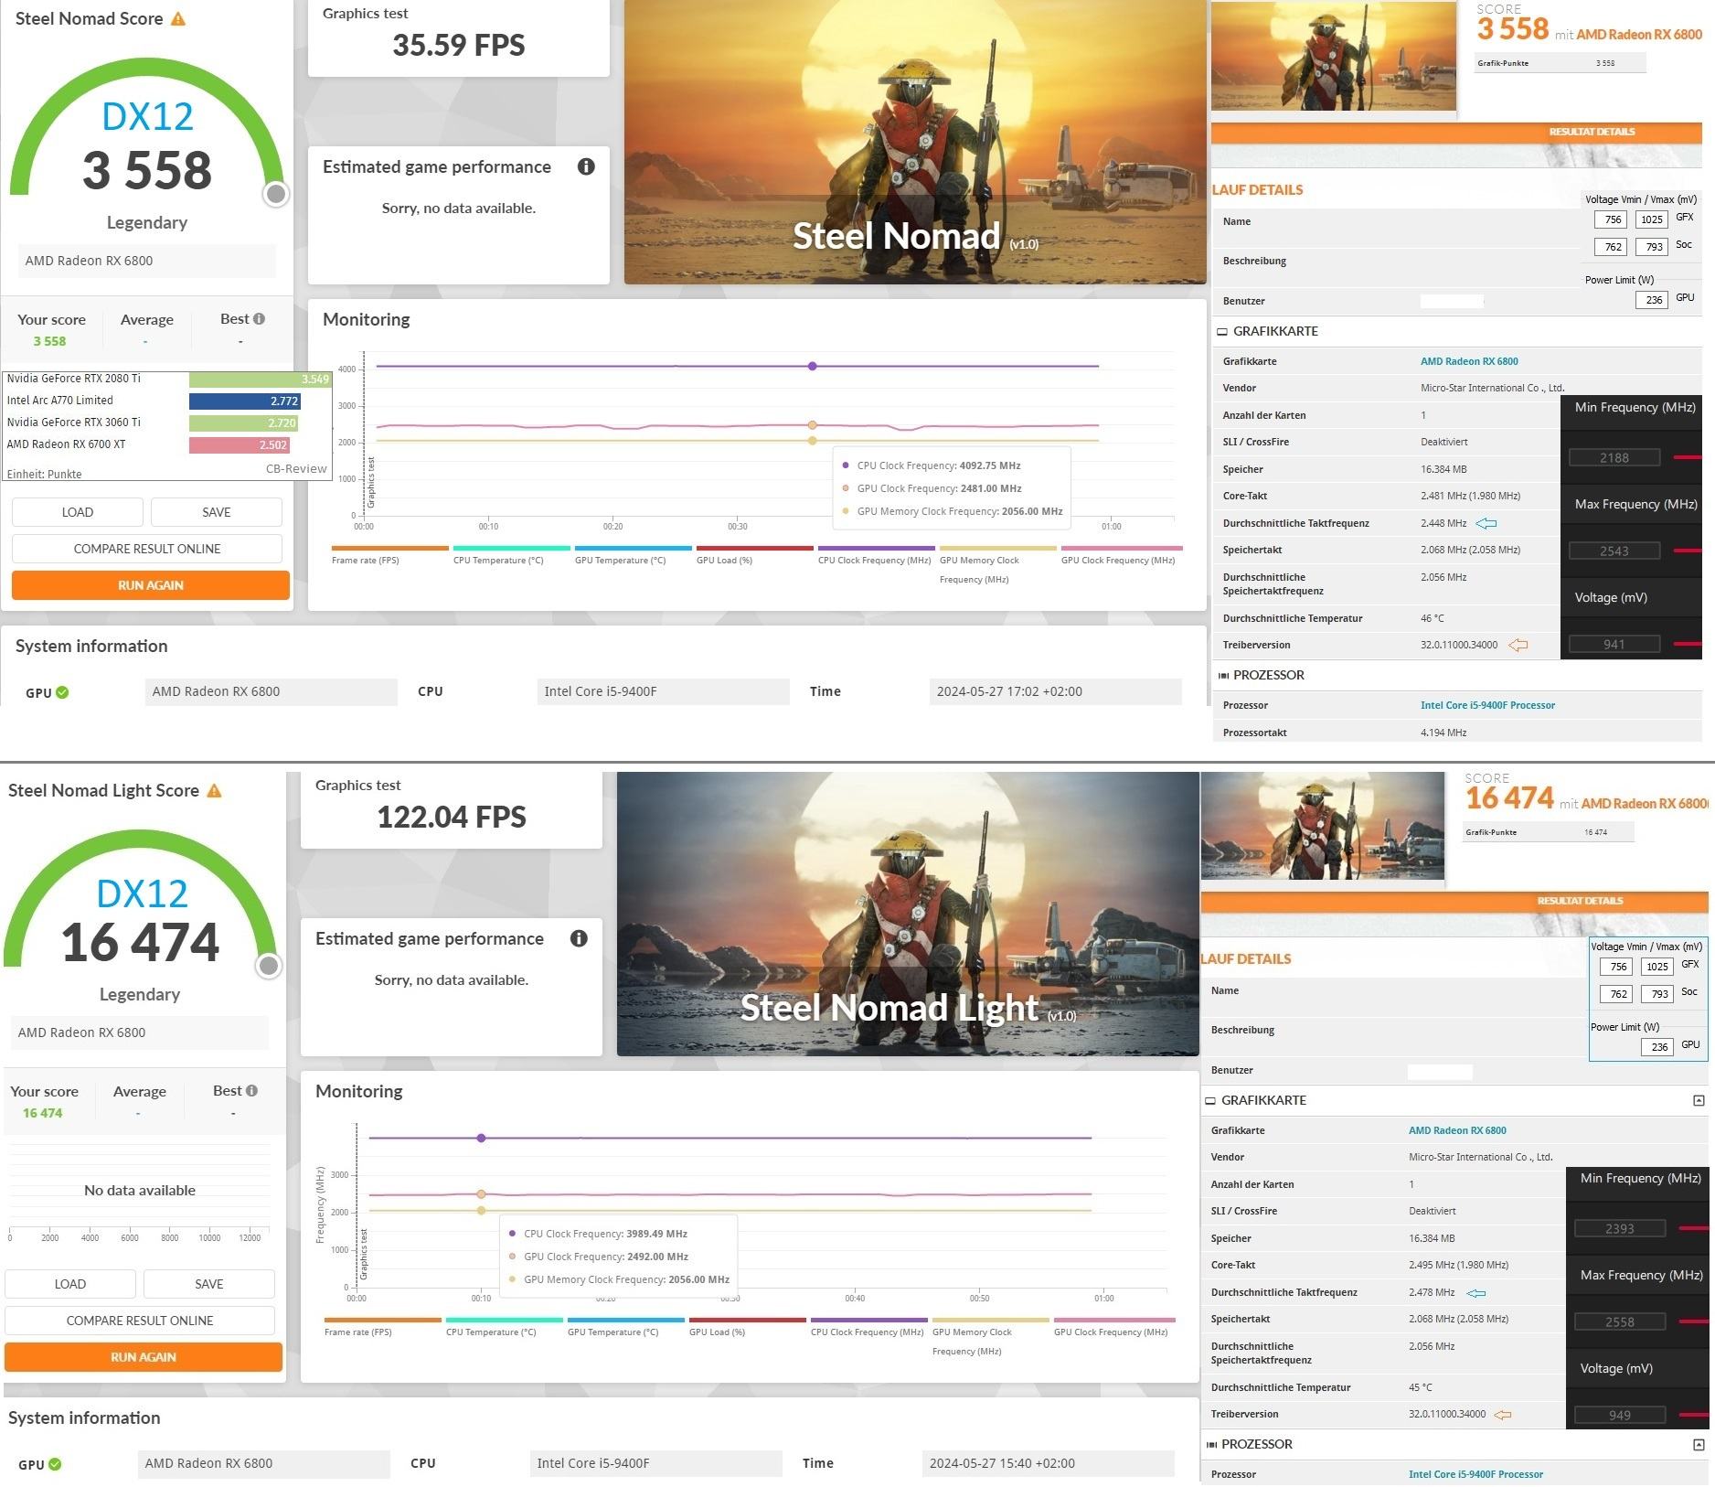Click COMPARE RESULT ONLINE for Steel Nomad Light
Image resolution: width=1715 pixels, height=1487 pixels.
tap(140, 1321)
